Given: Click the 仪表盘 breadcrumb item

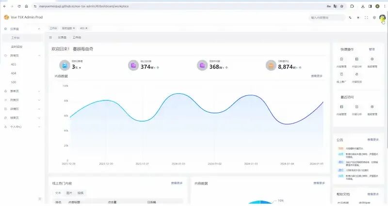Looking at the screenshot, I should 62,38.
